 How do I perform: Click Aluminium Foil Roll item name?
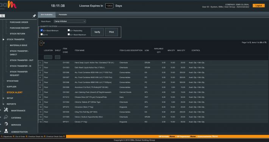(91, 87)
